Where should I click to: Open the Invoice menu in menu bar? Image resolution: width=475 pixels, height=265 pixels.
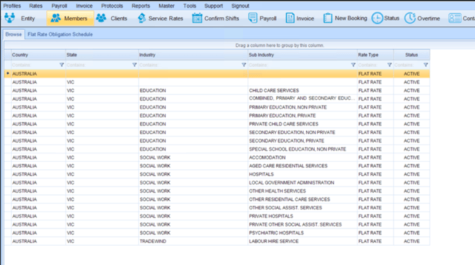coord(84,6)
